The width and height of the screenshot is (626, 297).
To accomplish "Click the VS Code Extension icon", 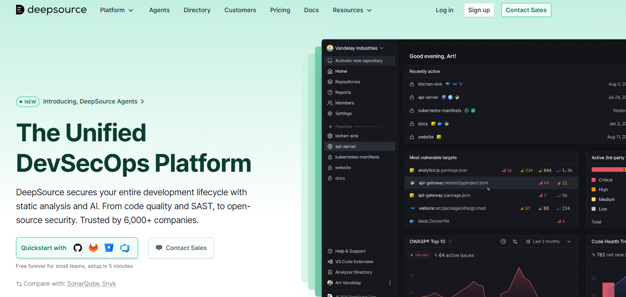I will [330, 262].
